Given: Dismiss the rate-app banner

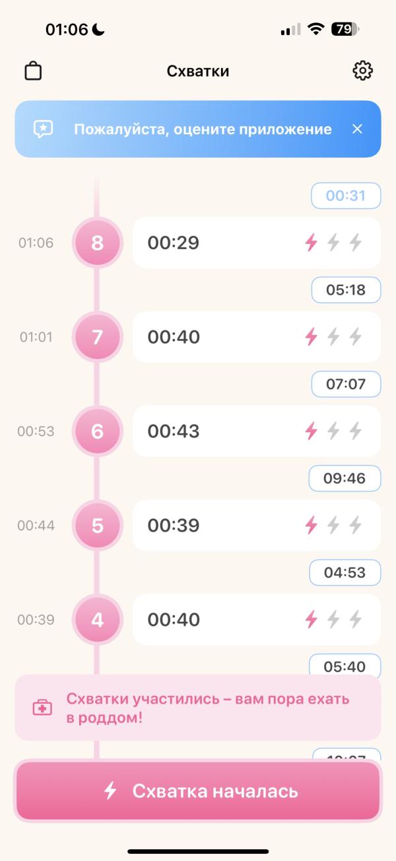Looking at the screenshot, I should pos(357,129).
